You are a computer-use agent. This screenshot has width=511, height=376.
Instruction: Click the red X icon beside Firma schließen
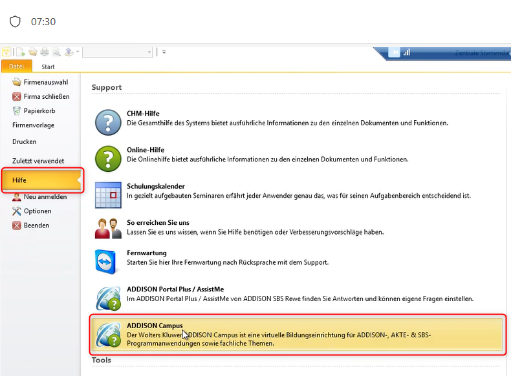click(x=17, y=96)
